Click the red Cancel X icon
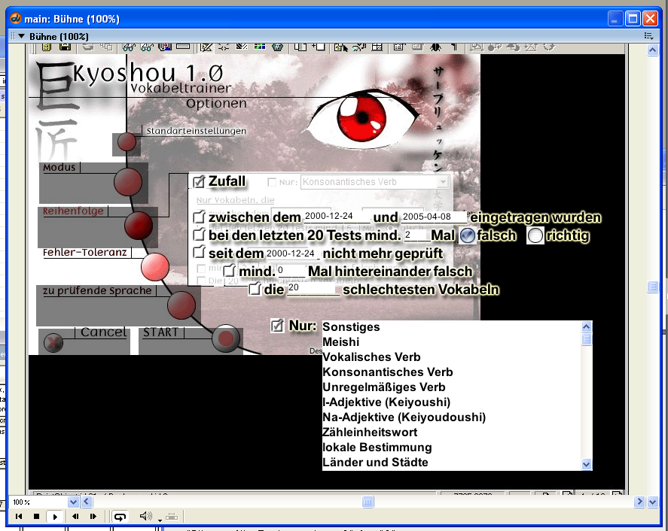Viewport: 668px width, 531px height. click(53, 342)
